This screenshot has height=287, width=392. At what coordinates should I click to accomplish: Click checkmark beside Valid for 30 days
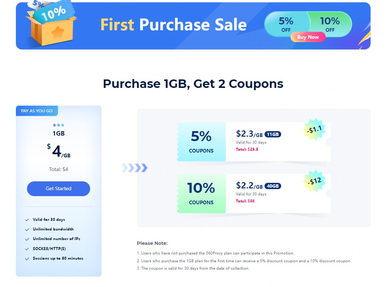click(x=27, y=220)
